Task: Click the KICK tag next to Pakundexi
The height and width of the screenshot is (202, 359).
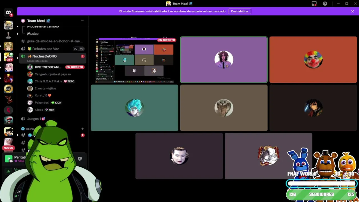Action: (x=56, y=103)
